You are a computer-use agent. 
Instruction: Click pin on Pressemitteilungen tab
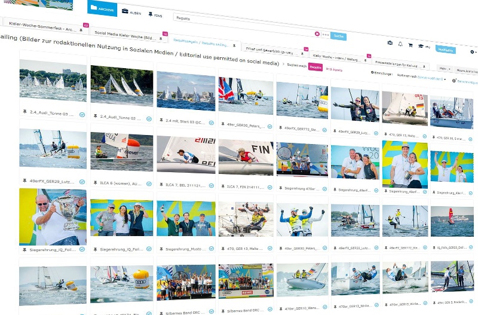pyautogui.click(x=424, y=67)
